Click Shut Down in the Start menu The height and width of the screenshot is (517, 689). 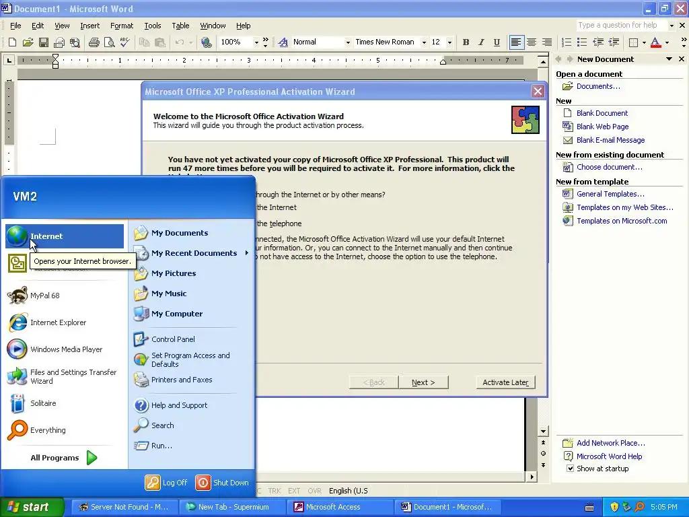[222, 482]
